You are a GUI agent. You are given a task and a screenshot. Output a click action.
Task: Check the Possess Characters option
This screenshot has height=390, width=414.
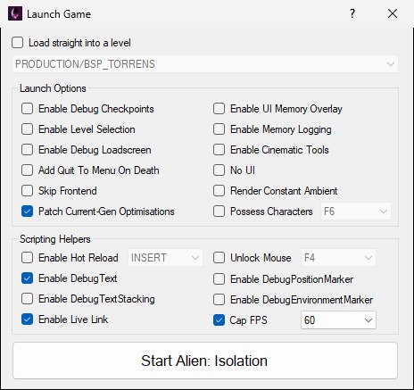click(219, 212)
